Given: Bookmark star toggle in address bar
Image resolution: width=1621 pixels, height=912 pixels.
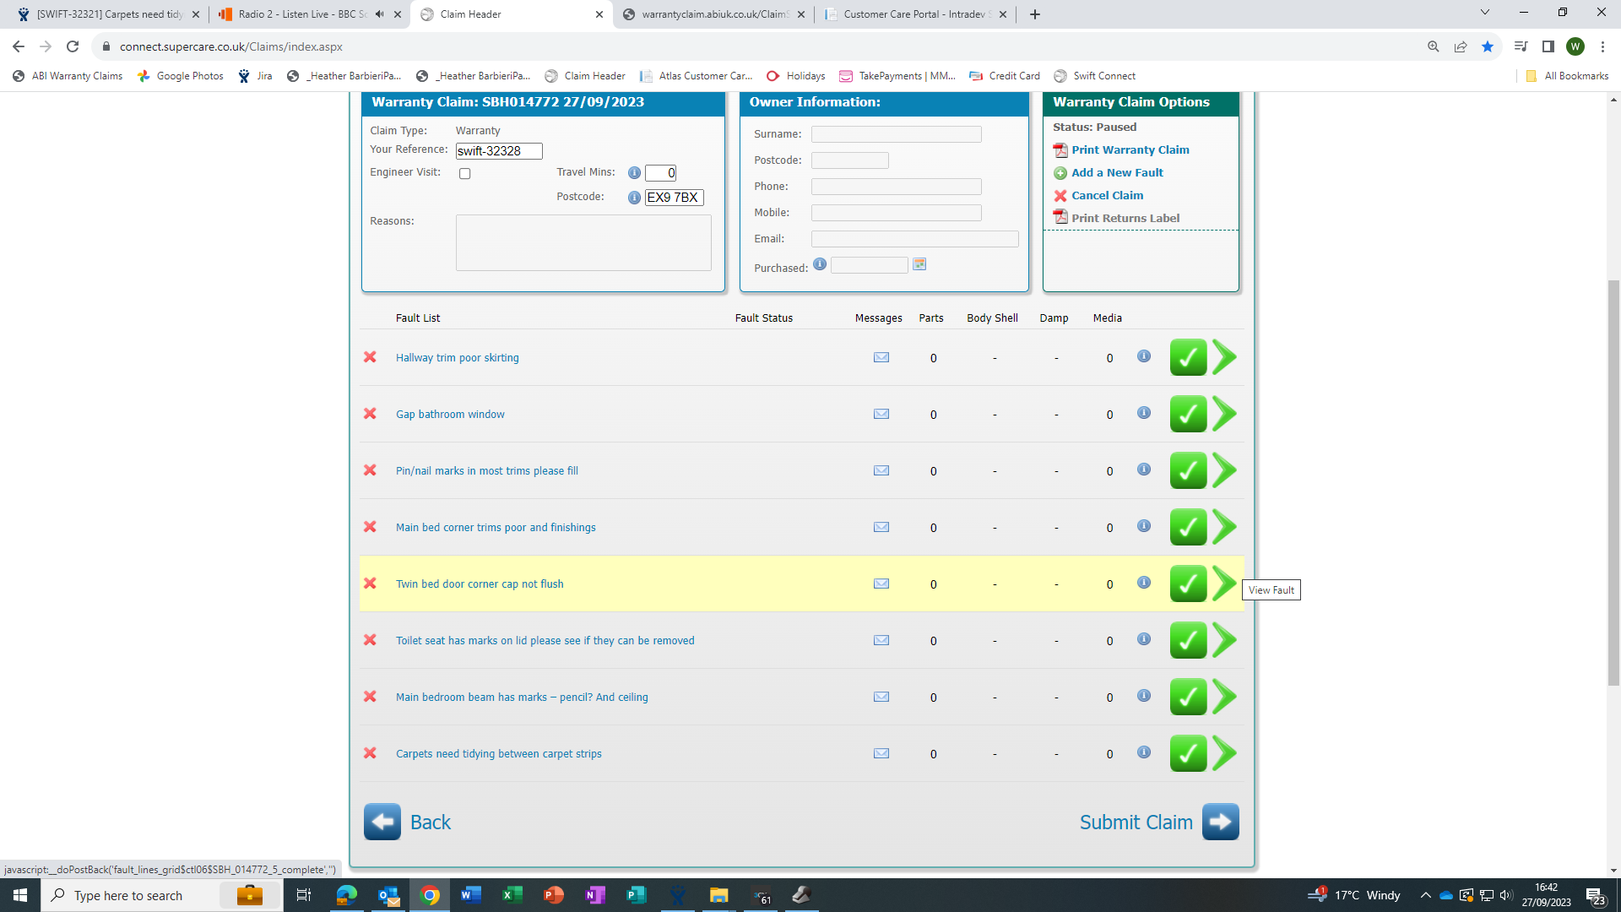Looking at the screenshot, I should coord(1487,46).
